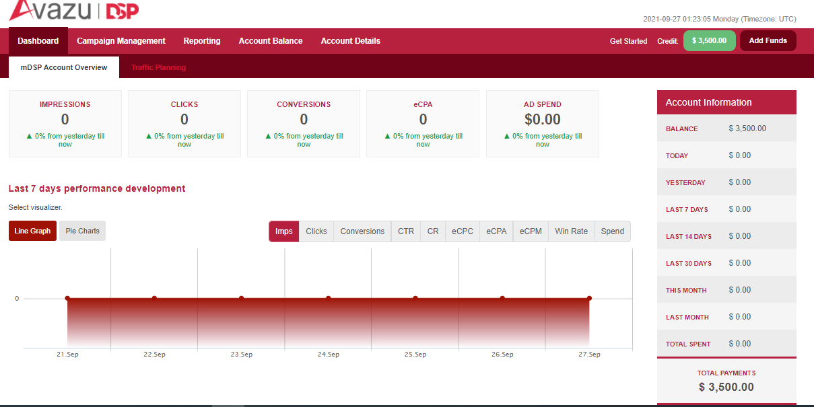Open the Account Details menu
The image size is (814, 407).
point(351,41)
